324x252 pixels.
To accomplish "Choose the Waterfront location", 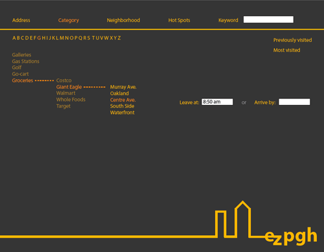I will [x=122, y=113].
